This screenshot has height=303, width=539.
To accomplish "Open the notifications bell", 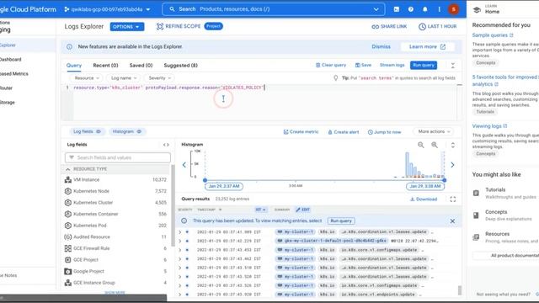I will 424,9.
